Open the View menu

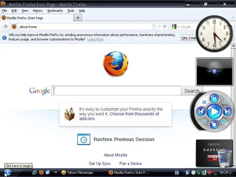25,11
